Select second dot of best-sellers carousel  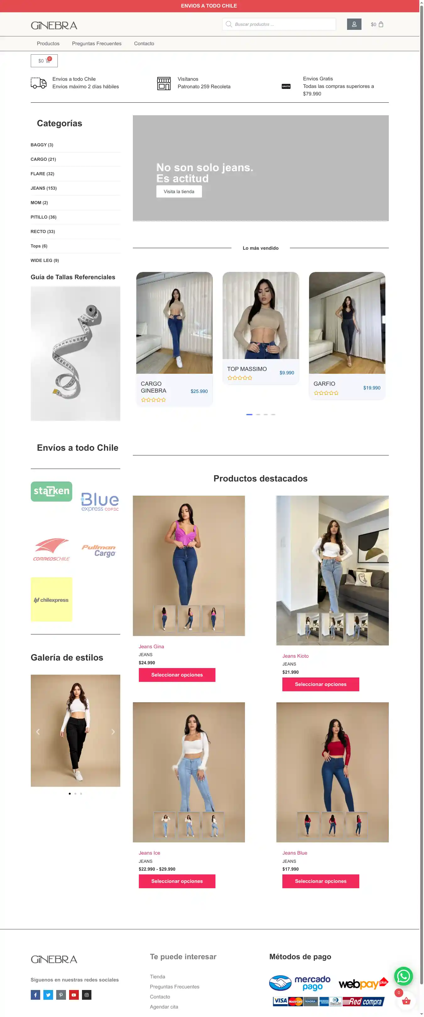click(258, 414)
